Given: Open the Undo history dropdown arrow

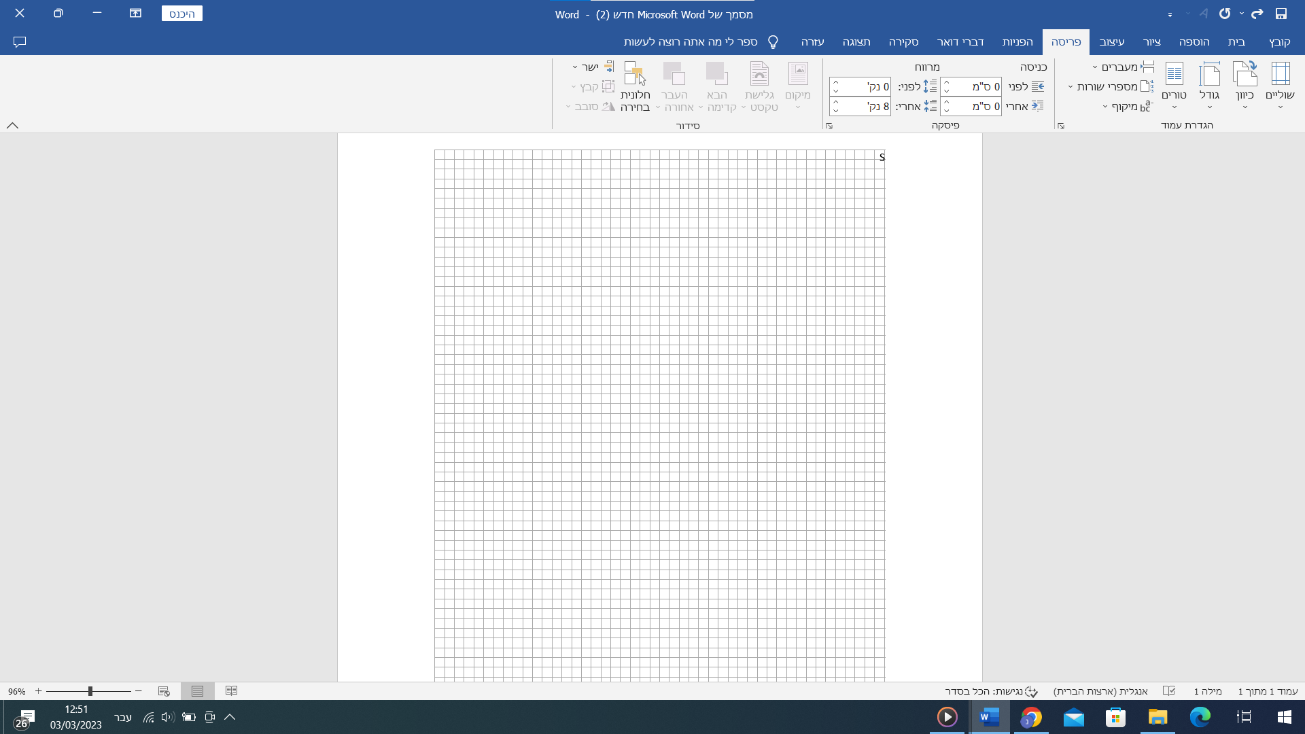Looking at the screenshot, I should [x=1242, y=14].
